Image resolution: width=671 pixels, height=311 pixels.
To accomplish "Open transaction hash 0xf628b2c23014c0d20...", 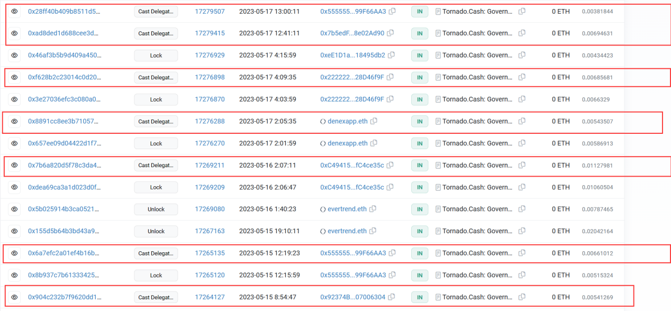I will coord(64,77).
